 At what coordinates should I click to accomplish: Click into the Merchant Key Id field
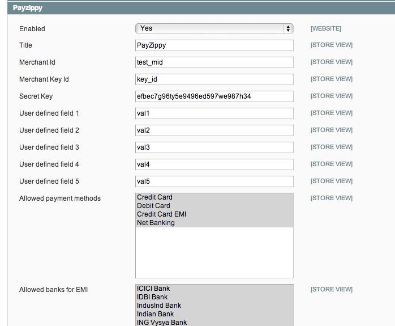pos(214,79)
